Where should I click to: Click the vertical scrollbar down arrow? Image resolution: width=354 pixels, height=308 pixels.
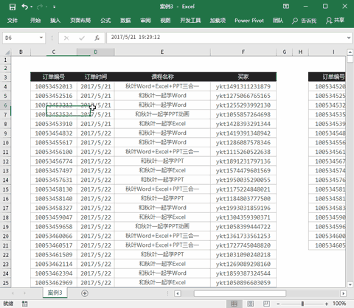pos(350,284)
